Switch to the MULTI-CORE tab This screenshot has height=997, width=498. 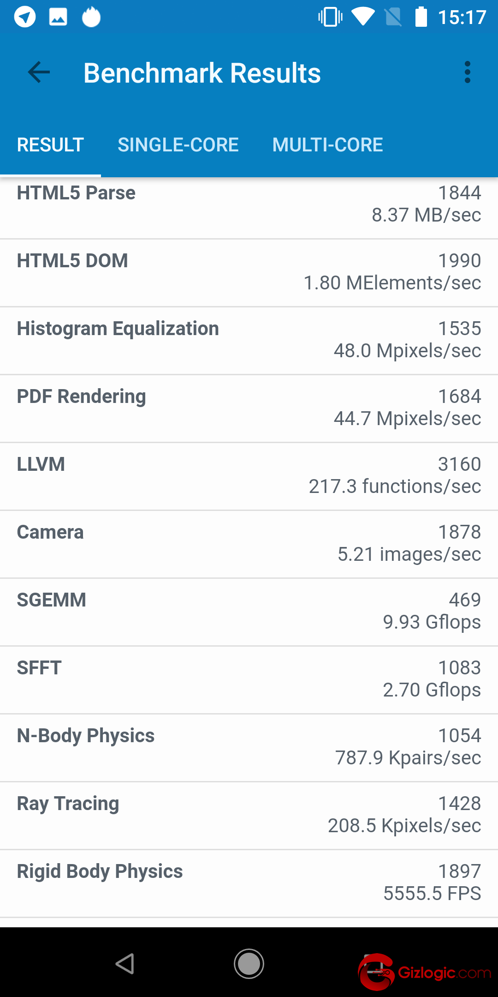pos(327,145)
